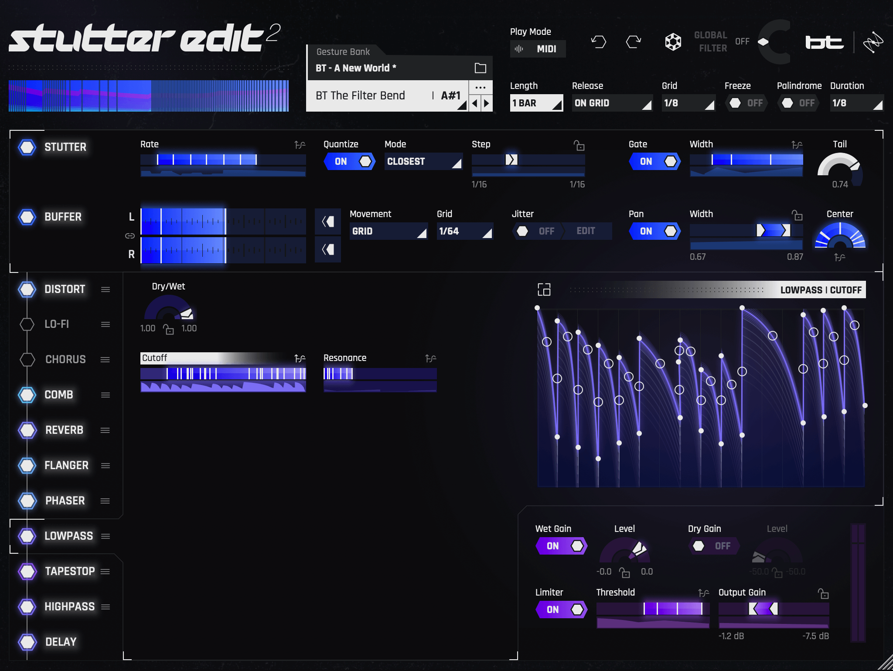Image resolution: width=893 pixels, height=671 pixels.
Task: Go to the next gesture
Action: tap(487, 103)
